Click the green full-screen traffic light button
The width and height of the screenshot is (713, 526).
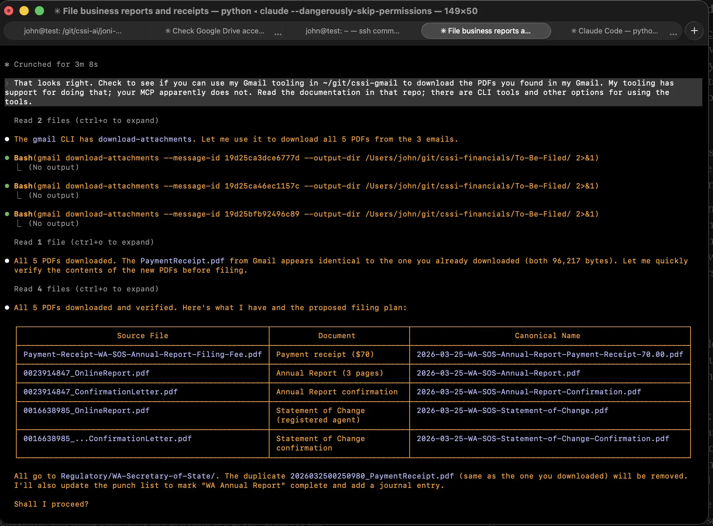pyautogui.click(x=39, y=11)
